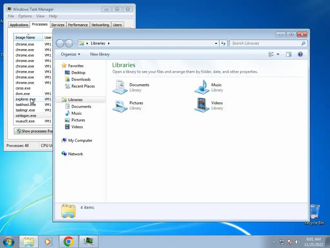Click Libraries breadcrumb in address bar
330x248 pixels.
click(98, 43)
